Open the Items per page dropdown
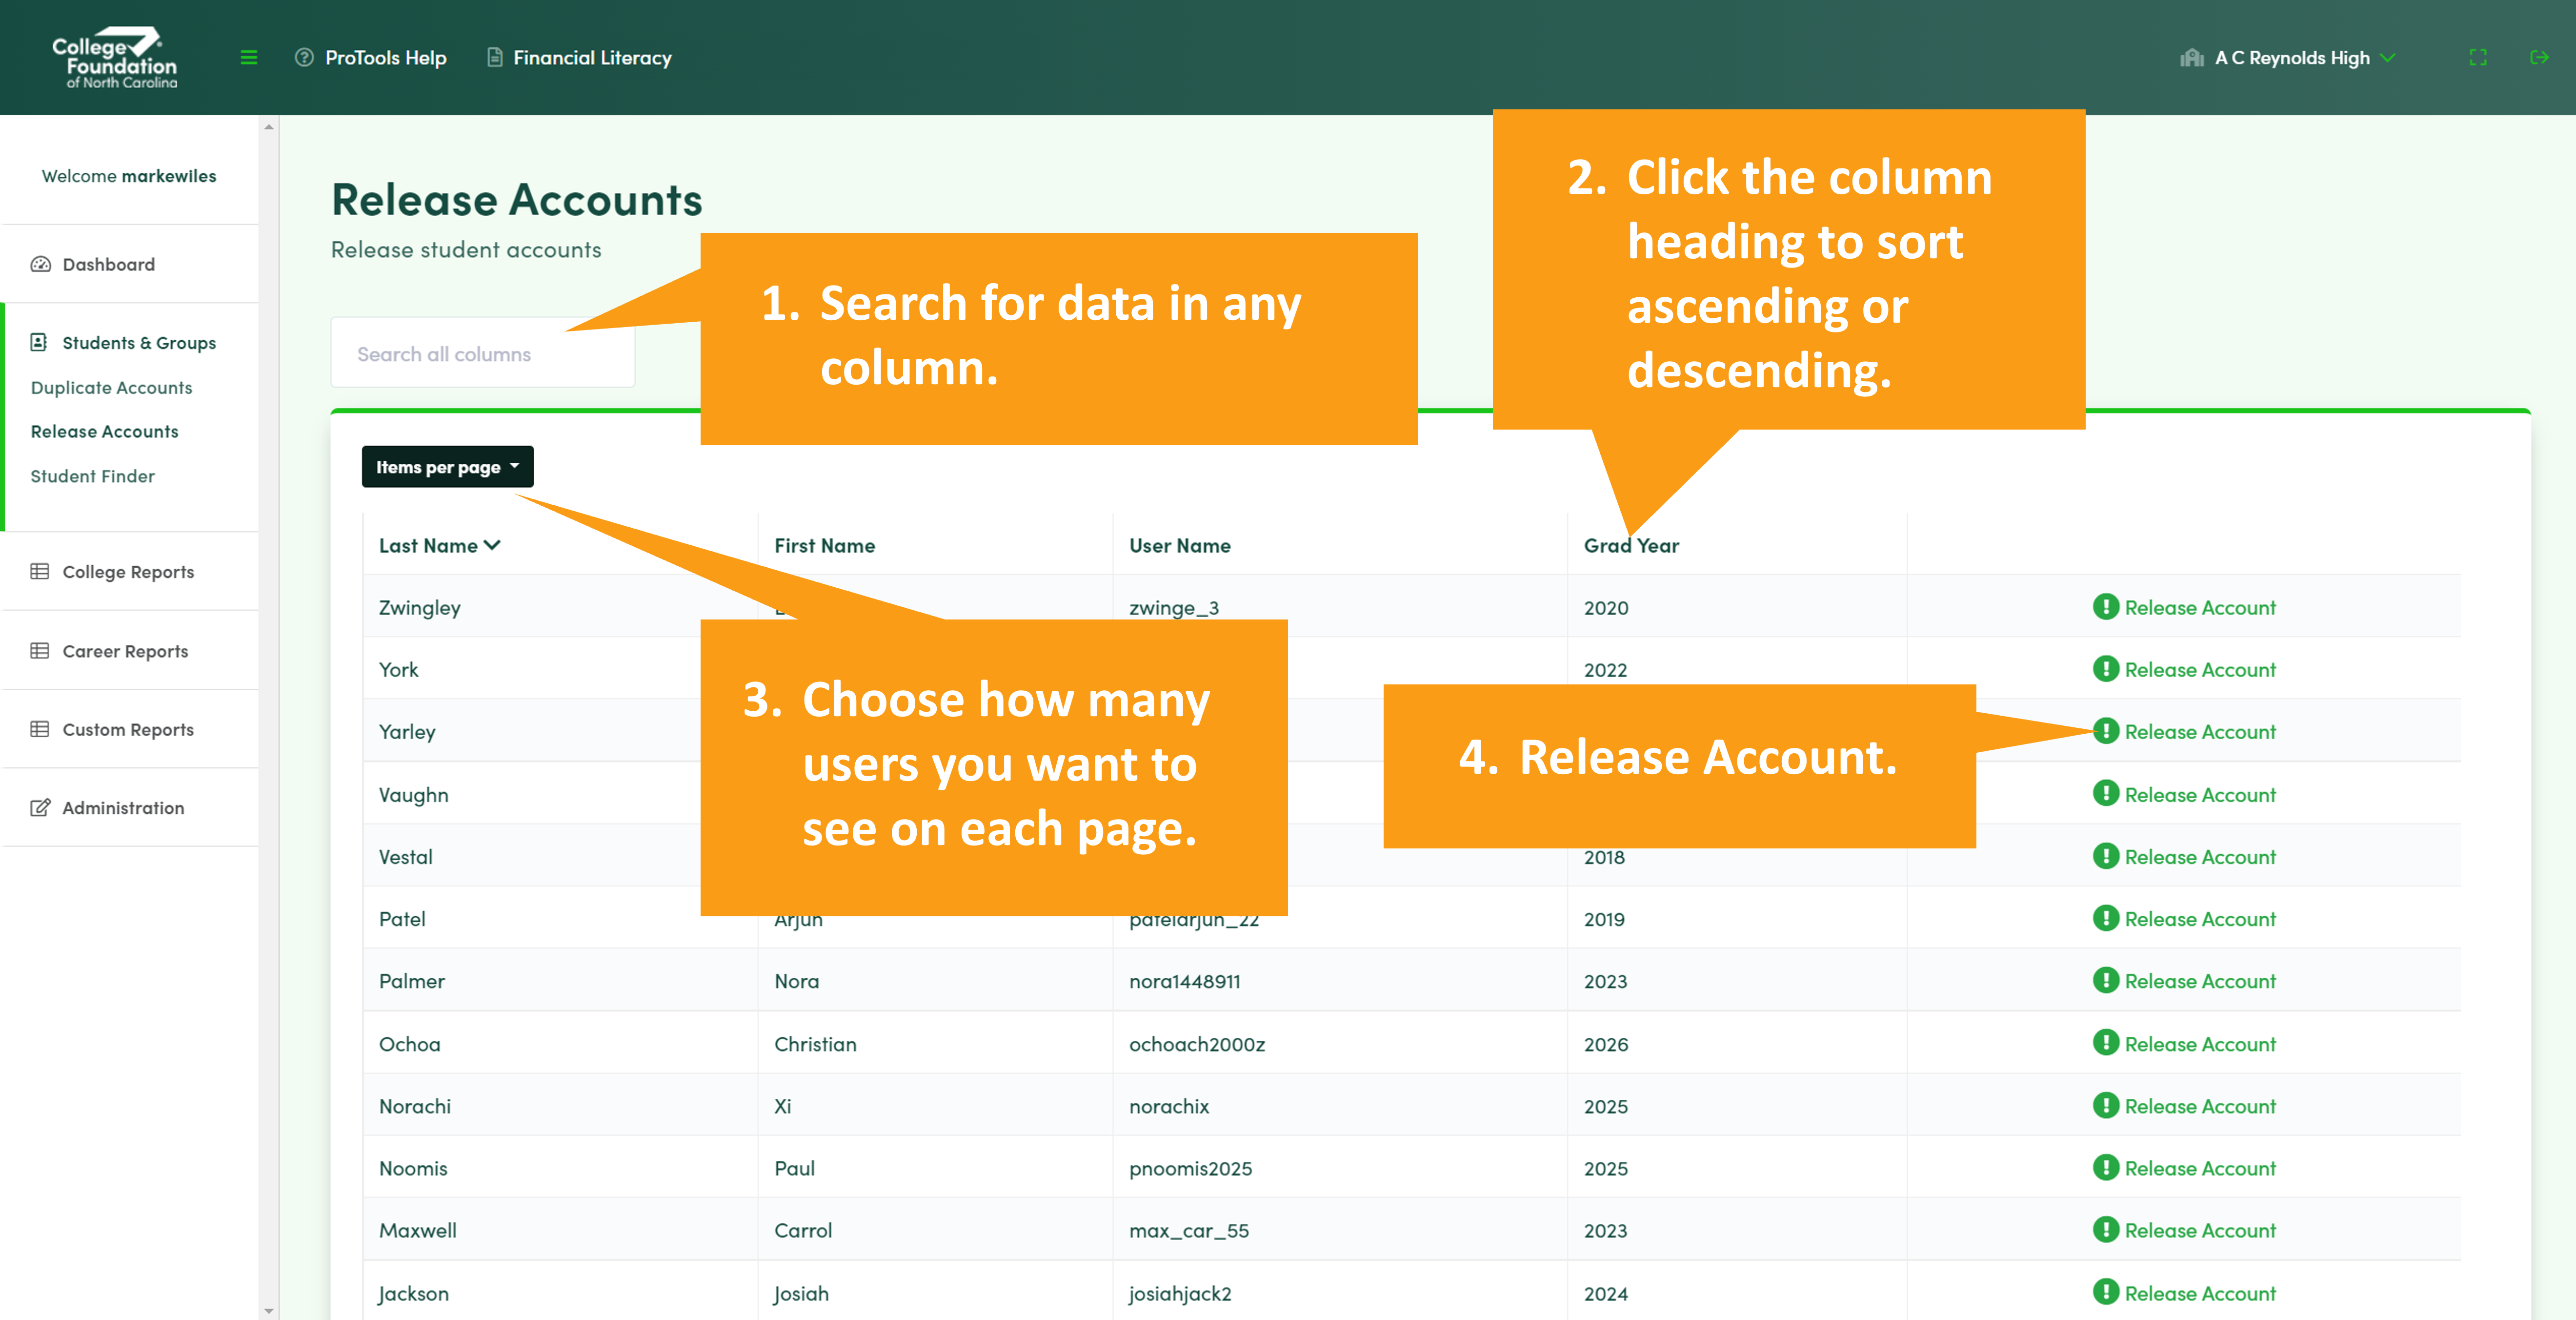 (447, 467)
